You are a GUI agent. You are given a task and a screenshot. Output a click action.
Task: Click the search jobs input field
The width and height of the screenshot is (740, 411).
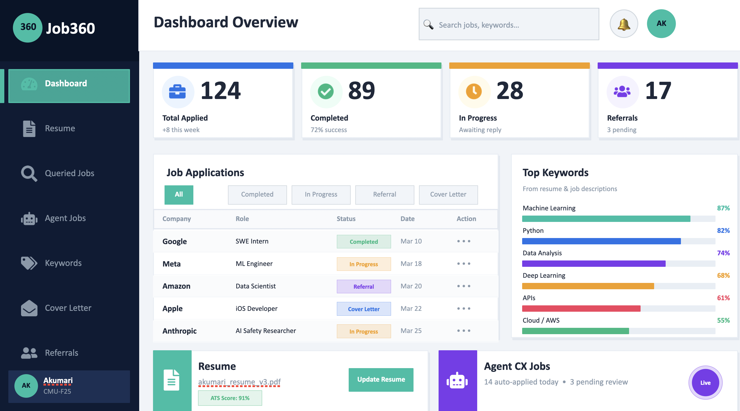508,25
